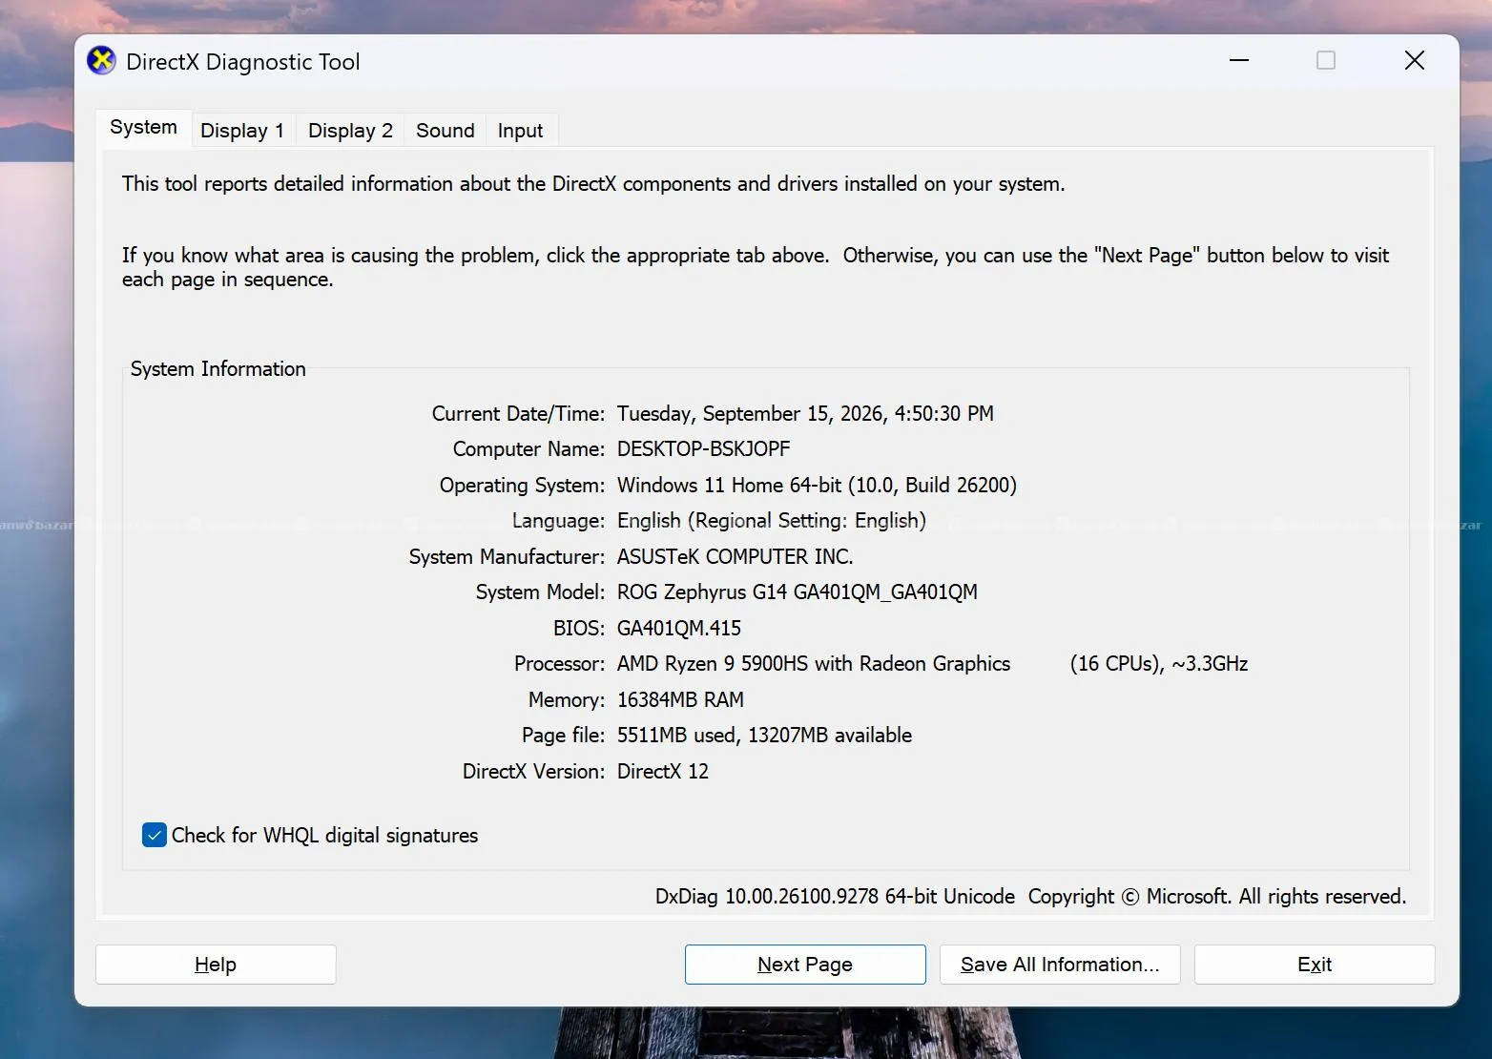Click the Windows 11 Home 64-bit value
This screenshot has height=1059, width=1492.
817,486
